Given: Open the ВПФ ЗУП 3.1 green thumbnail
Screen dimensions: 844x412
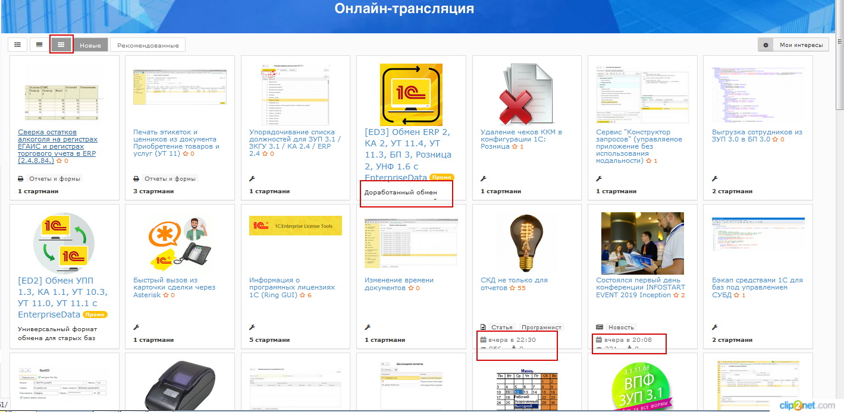Looking at the screenshot, I should pyautogui.click(x=642, y=386).
